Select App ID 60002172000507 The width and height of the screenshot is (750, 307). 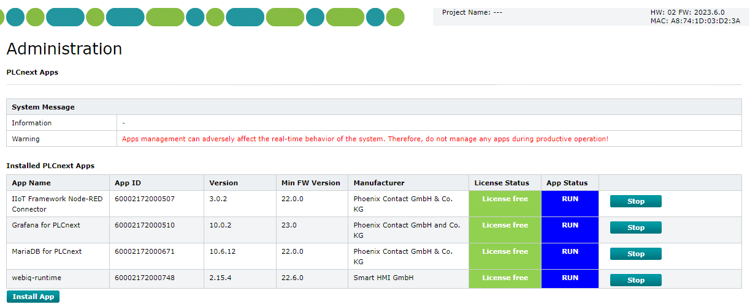click(x=144, y=199)
